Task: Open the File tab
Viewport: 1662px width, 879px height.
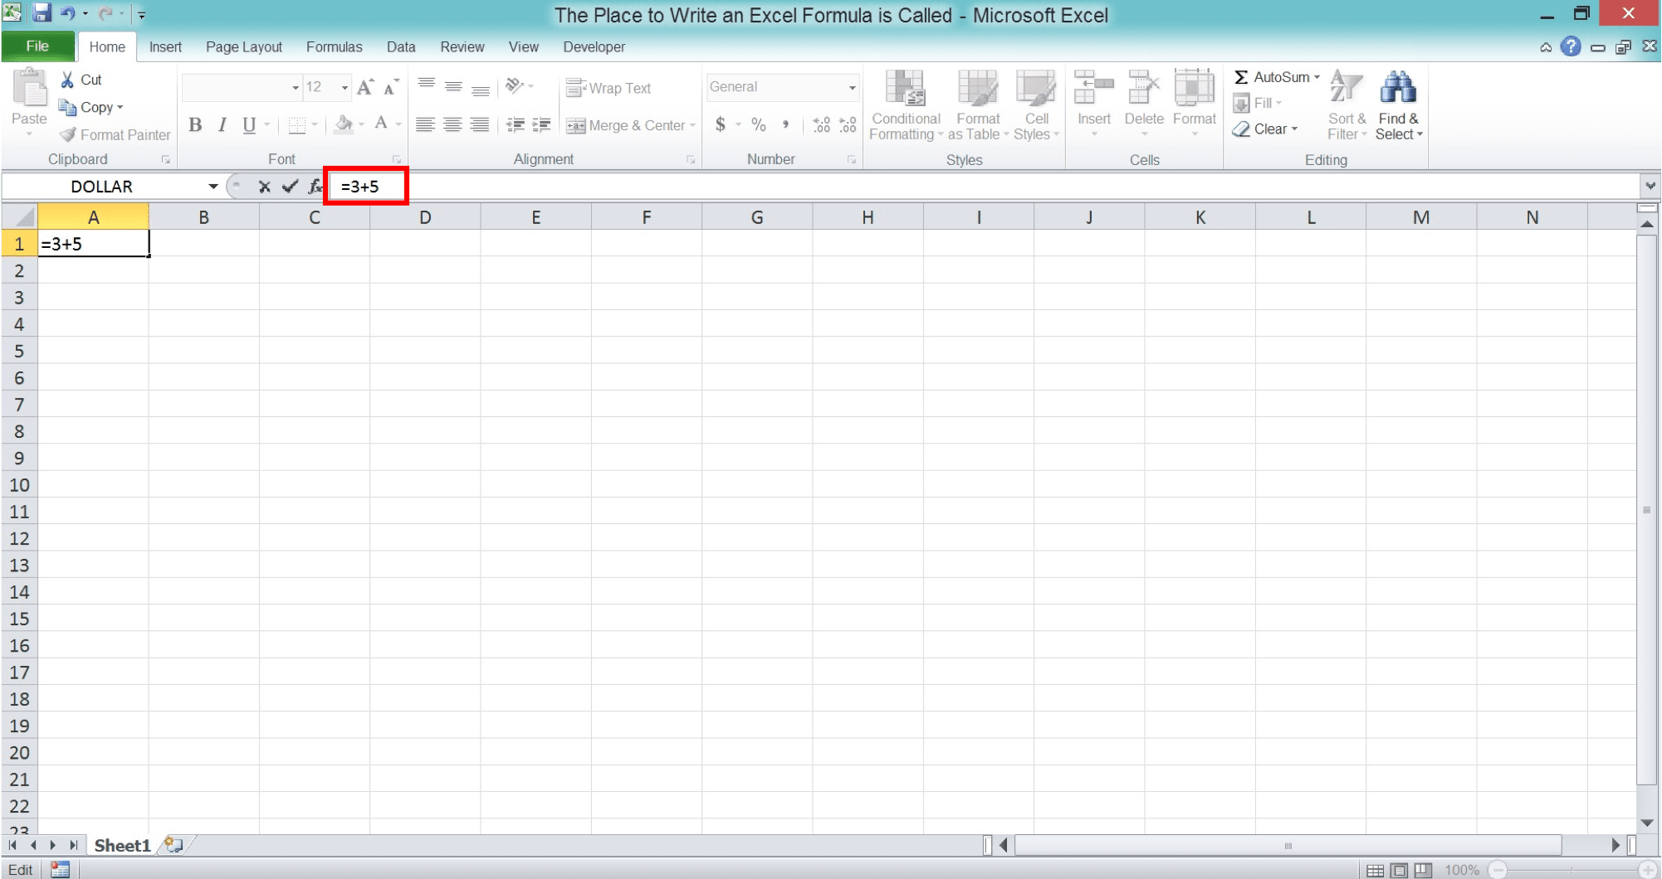Action: pos(37,46)
